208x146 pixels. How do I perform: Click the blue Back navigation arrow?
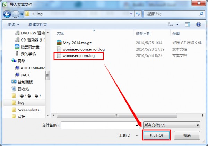7,14
